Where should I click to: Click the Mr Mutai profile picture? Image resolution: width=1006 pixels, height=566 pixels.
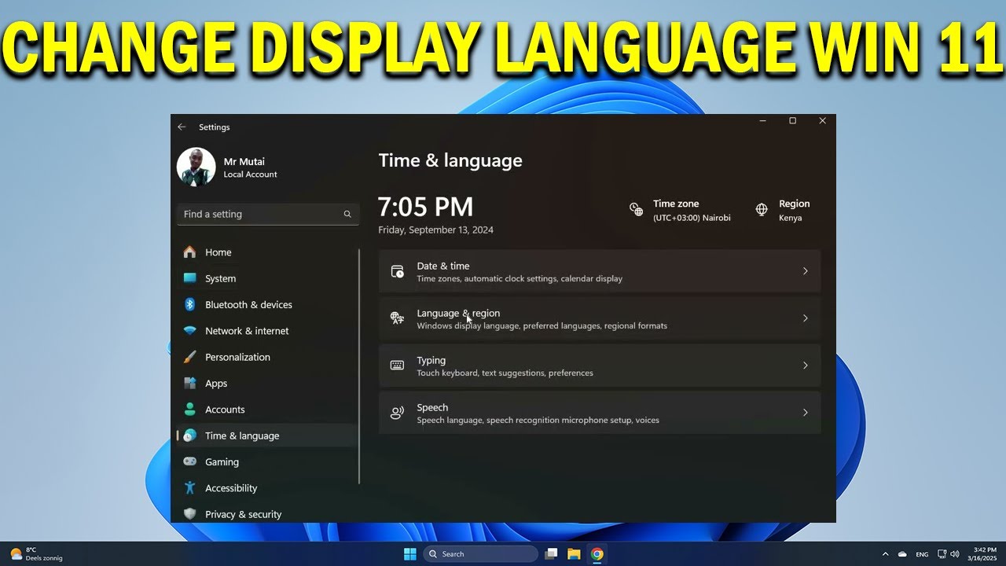[196, 167]
